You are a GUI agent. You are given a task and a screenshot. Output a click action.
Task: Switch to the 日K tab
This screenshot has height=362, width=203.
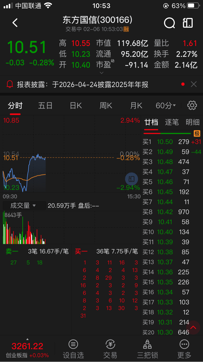(x=76, y=106)
